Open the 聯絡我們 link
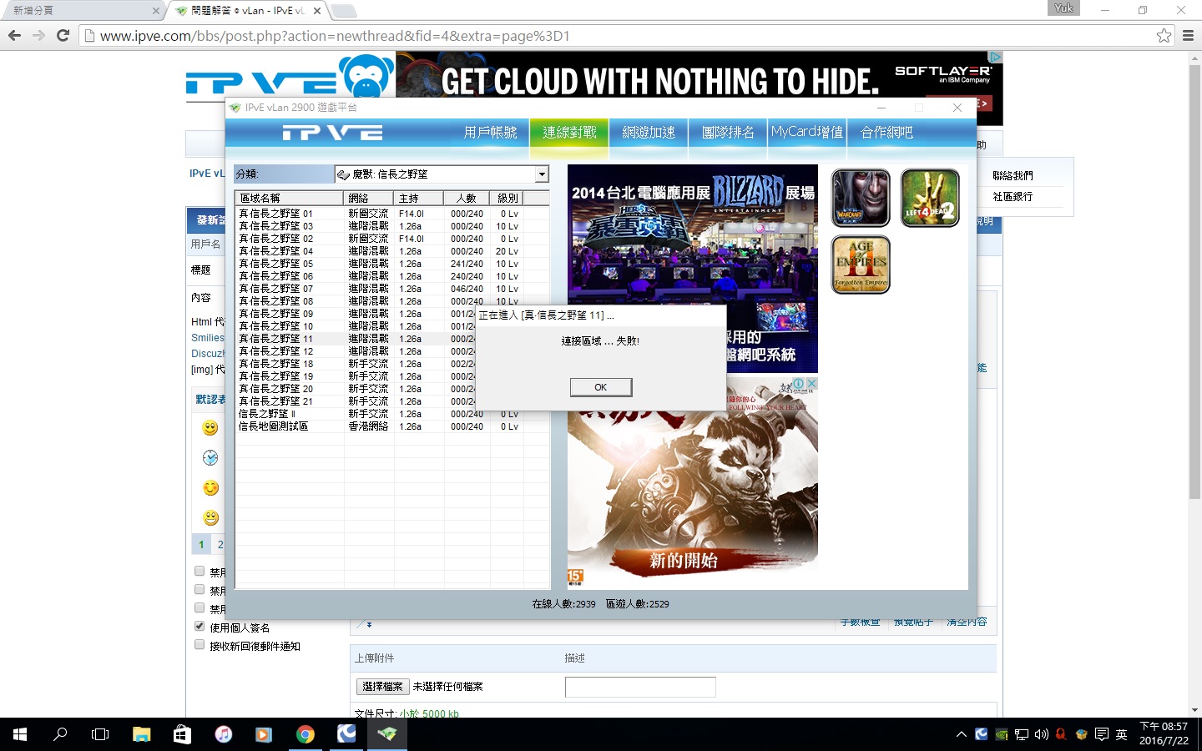 1013,176
